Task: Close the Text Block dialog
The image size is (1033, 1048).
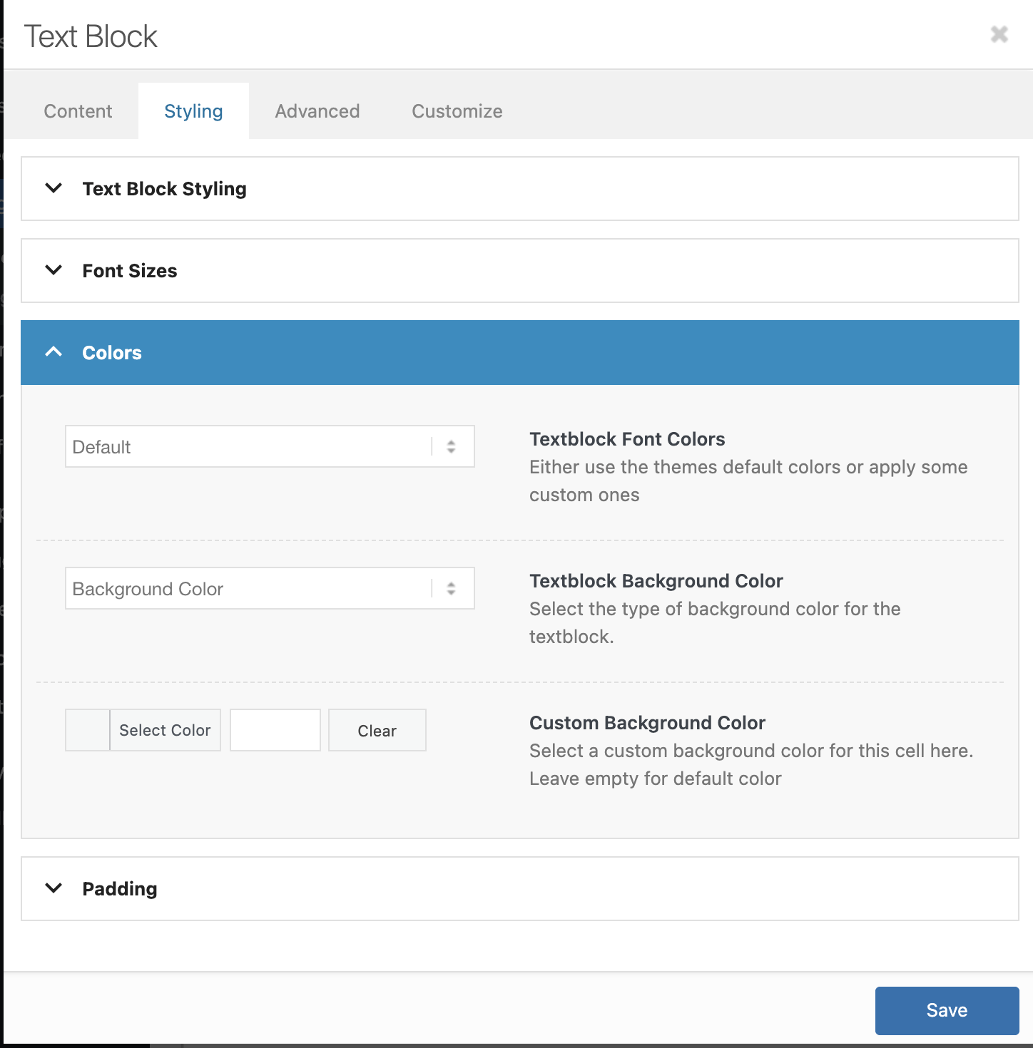Action: [999, 34]
